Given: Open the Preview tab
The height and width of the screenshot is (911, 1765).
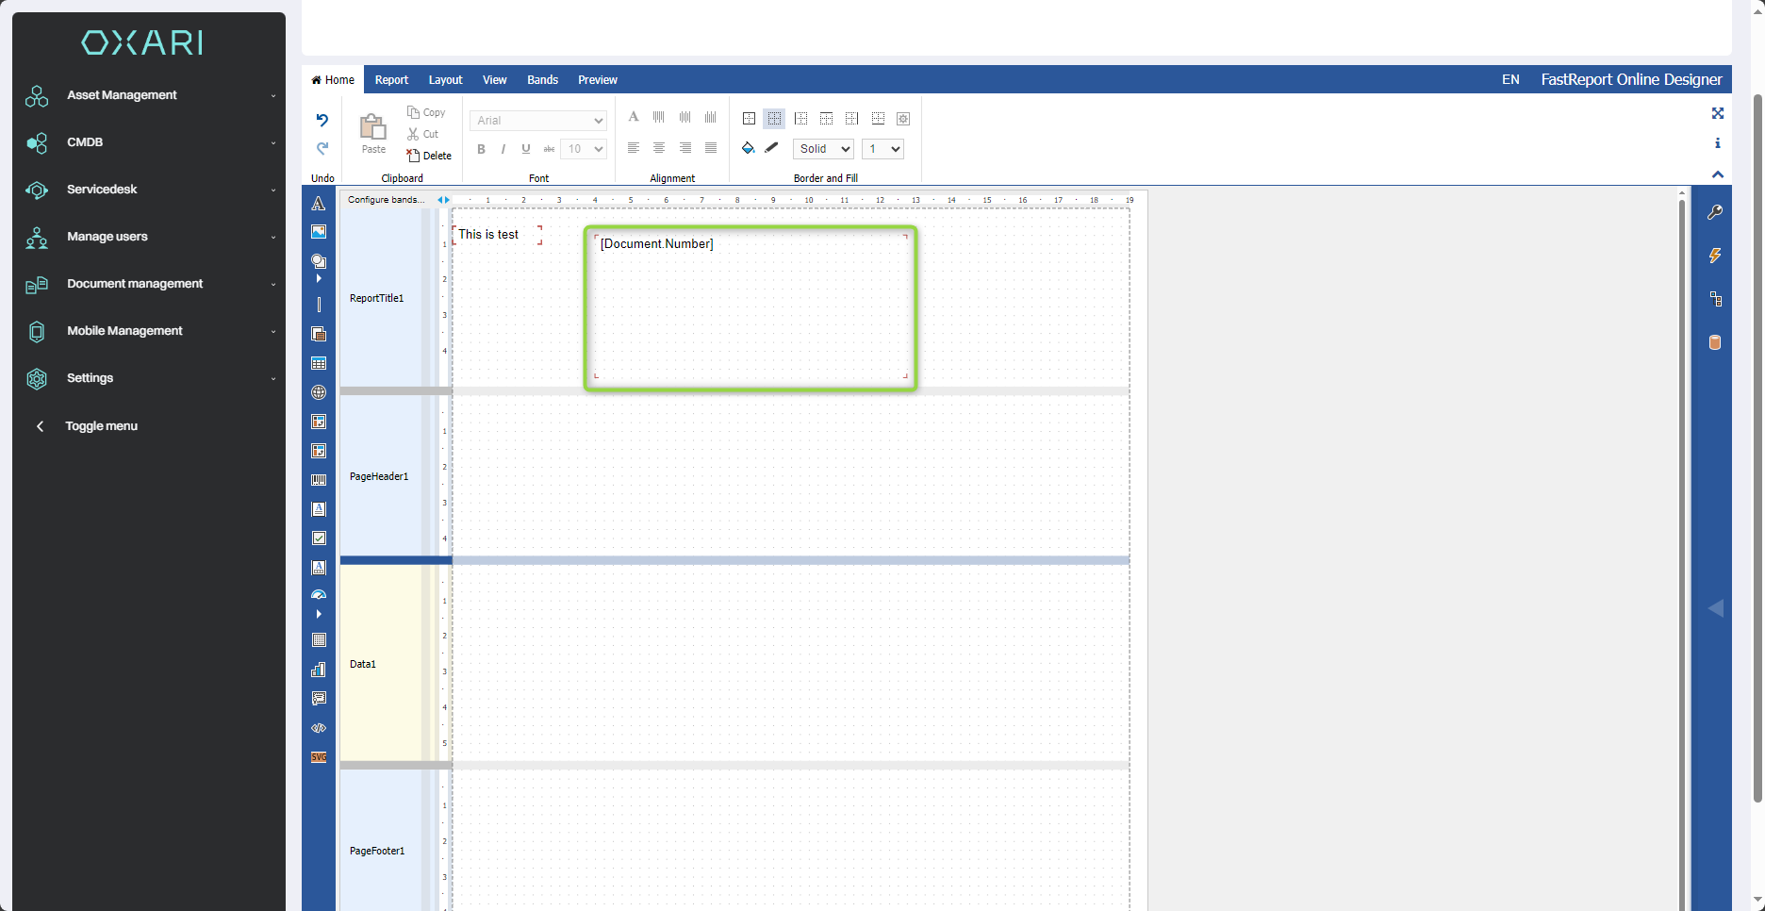Looking at the screenshot, I should 598,80.
